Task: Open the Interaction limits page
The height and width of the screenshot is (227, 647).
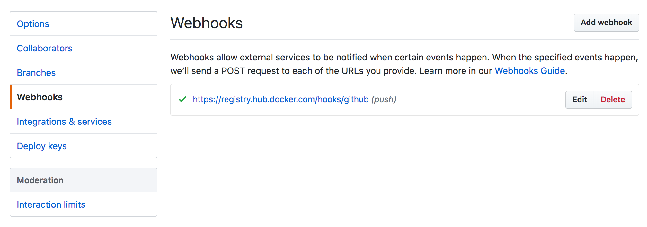Action: [x=51, y=204]
